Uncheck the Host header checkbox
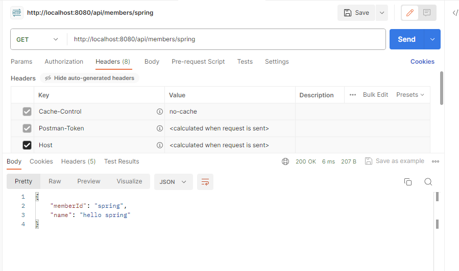The width and height of the screenshot is (459, 271). (x=27, y=145)
